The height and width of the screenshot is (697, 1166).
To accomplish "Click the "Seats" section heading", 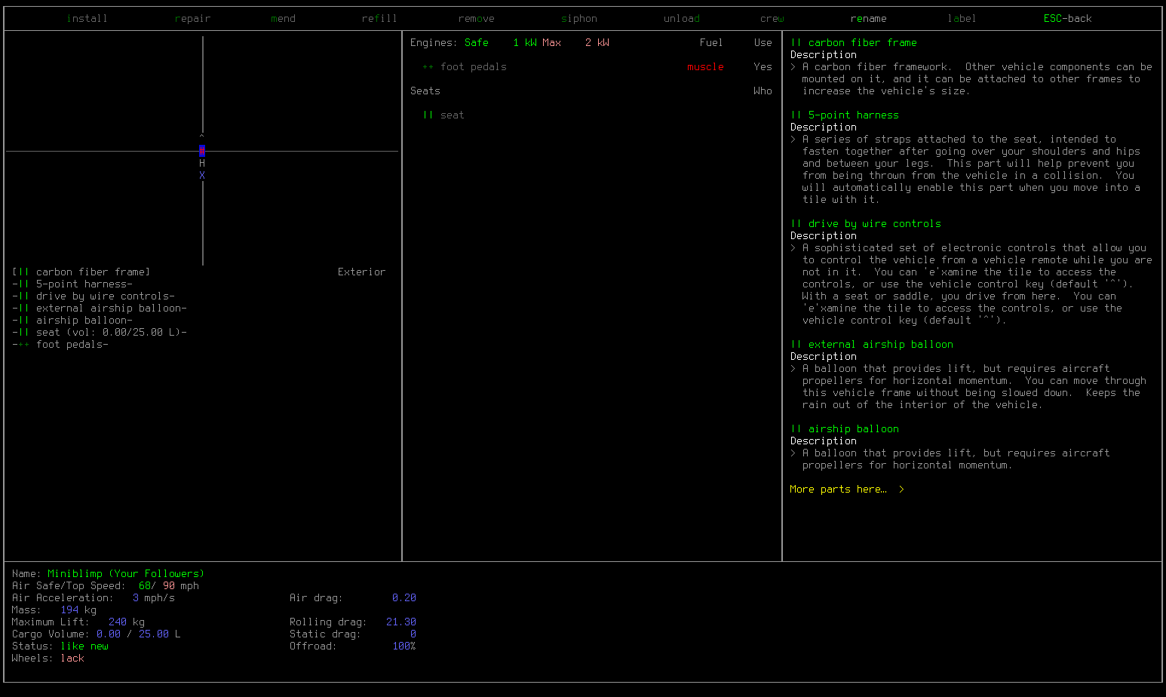I will [425, 91].
